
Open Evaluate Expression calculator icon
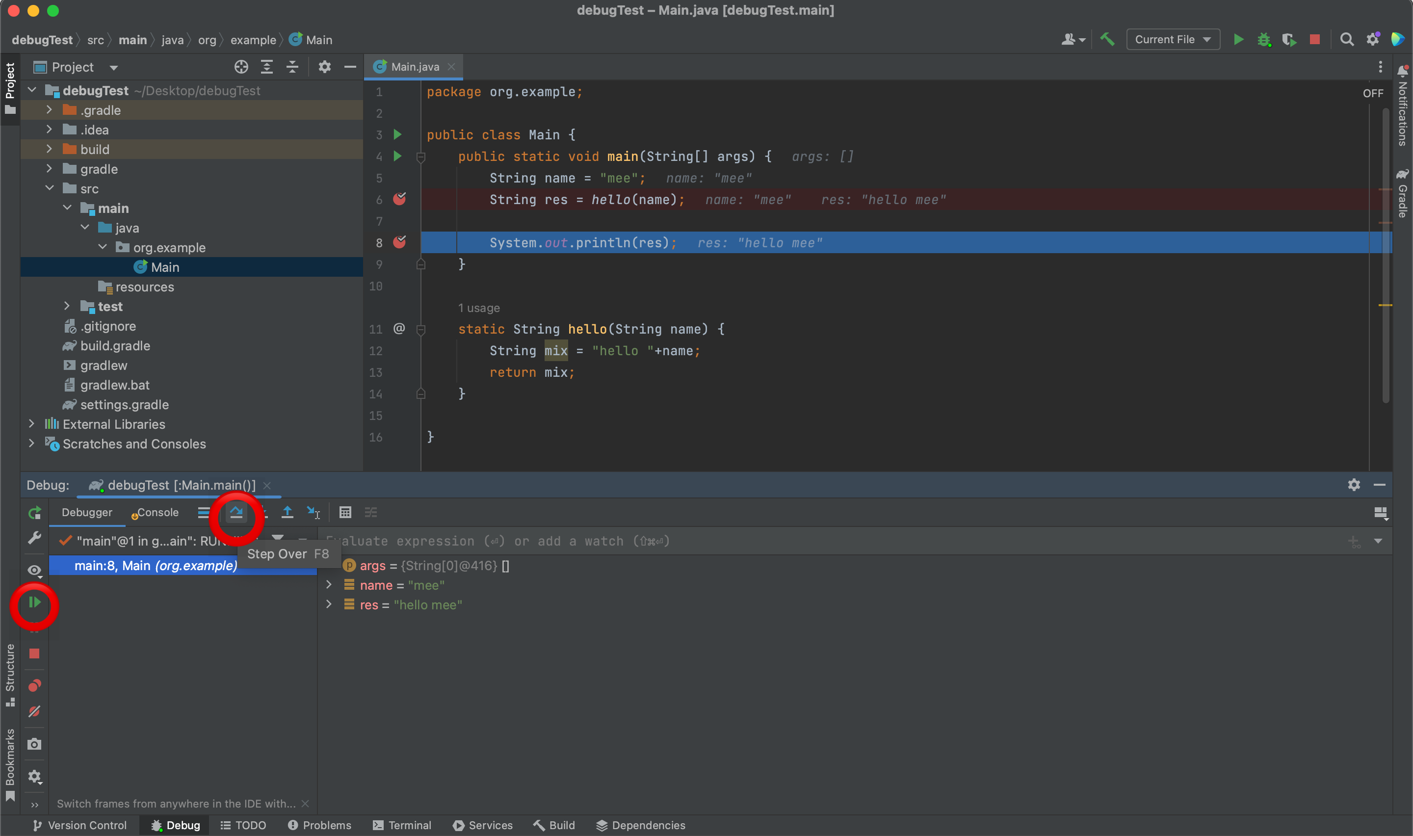pyautogui.click(x=345, y=512)
